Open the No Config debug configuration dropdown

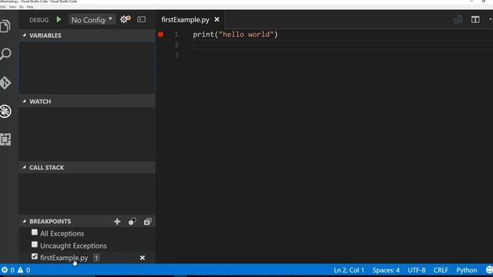tap(92, 20)
